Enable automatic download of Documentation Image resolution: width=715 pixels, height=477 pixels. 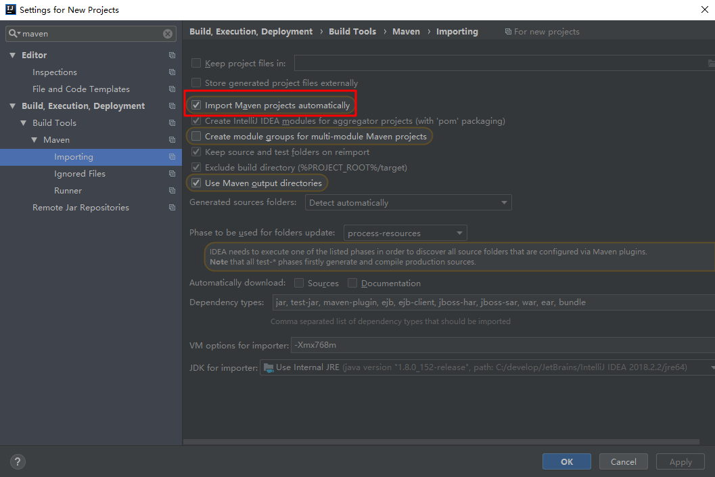(352, 283)
